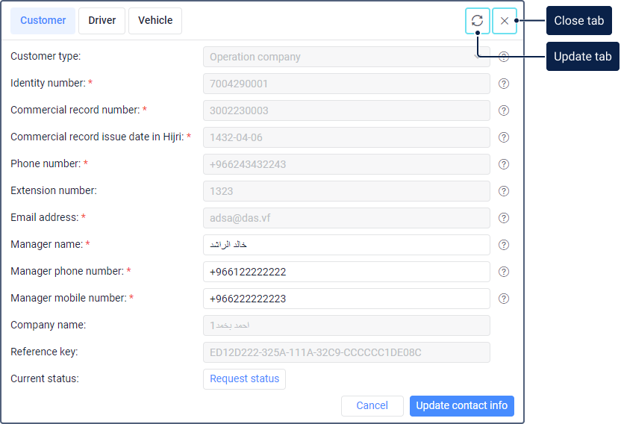
Task: Open the Vehicle tab
Action: 155,21
